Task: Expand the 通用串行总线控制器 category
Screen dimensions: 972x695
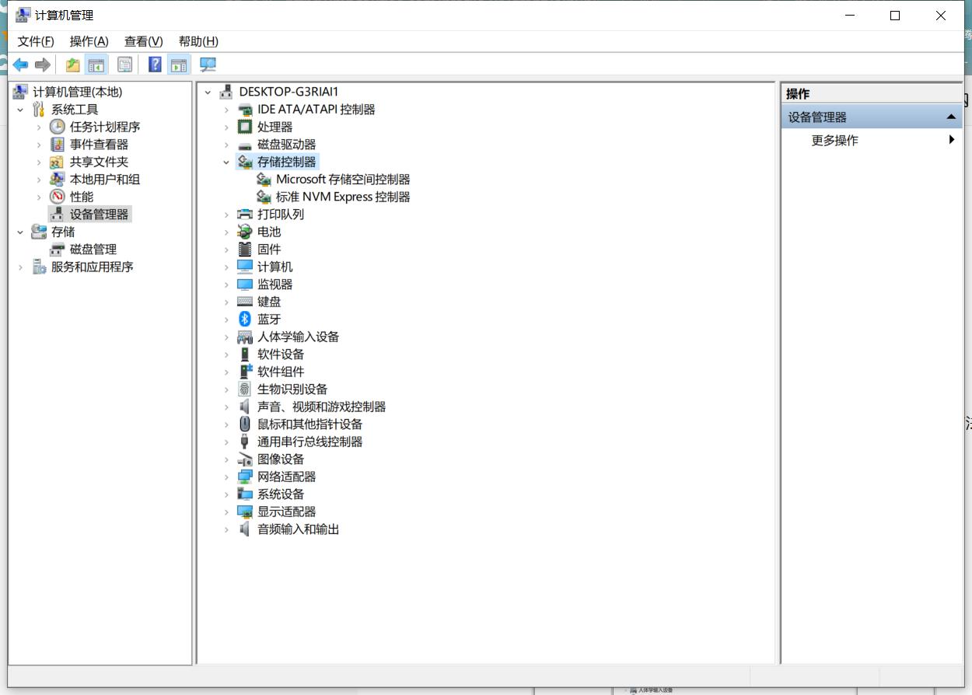Action: 227,442
